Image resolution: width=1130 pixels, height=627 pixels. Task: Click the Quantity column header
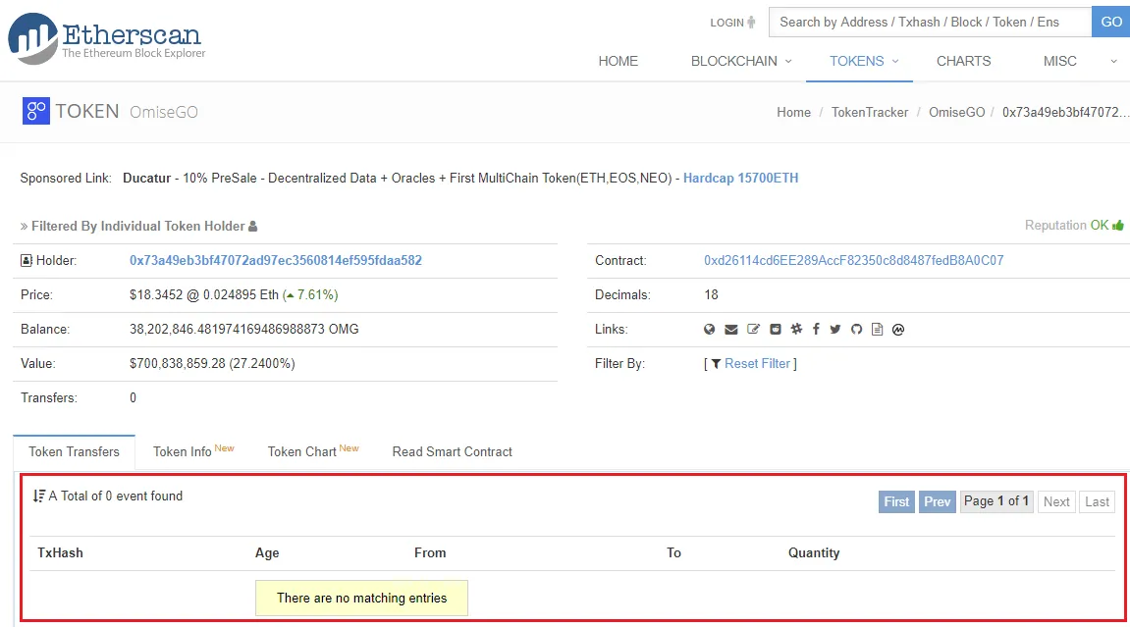[814, 552]
